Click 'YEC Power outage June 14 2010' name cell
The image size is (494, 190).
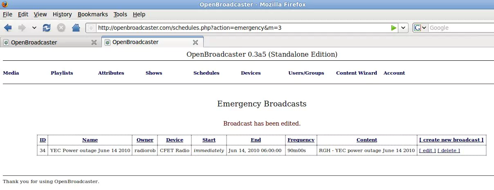[90, 150]
